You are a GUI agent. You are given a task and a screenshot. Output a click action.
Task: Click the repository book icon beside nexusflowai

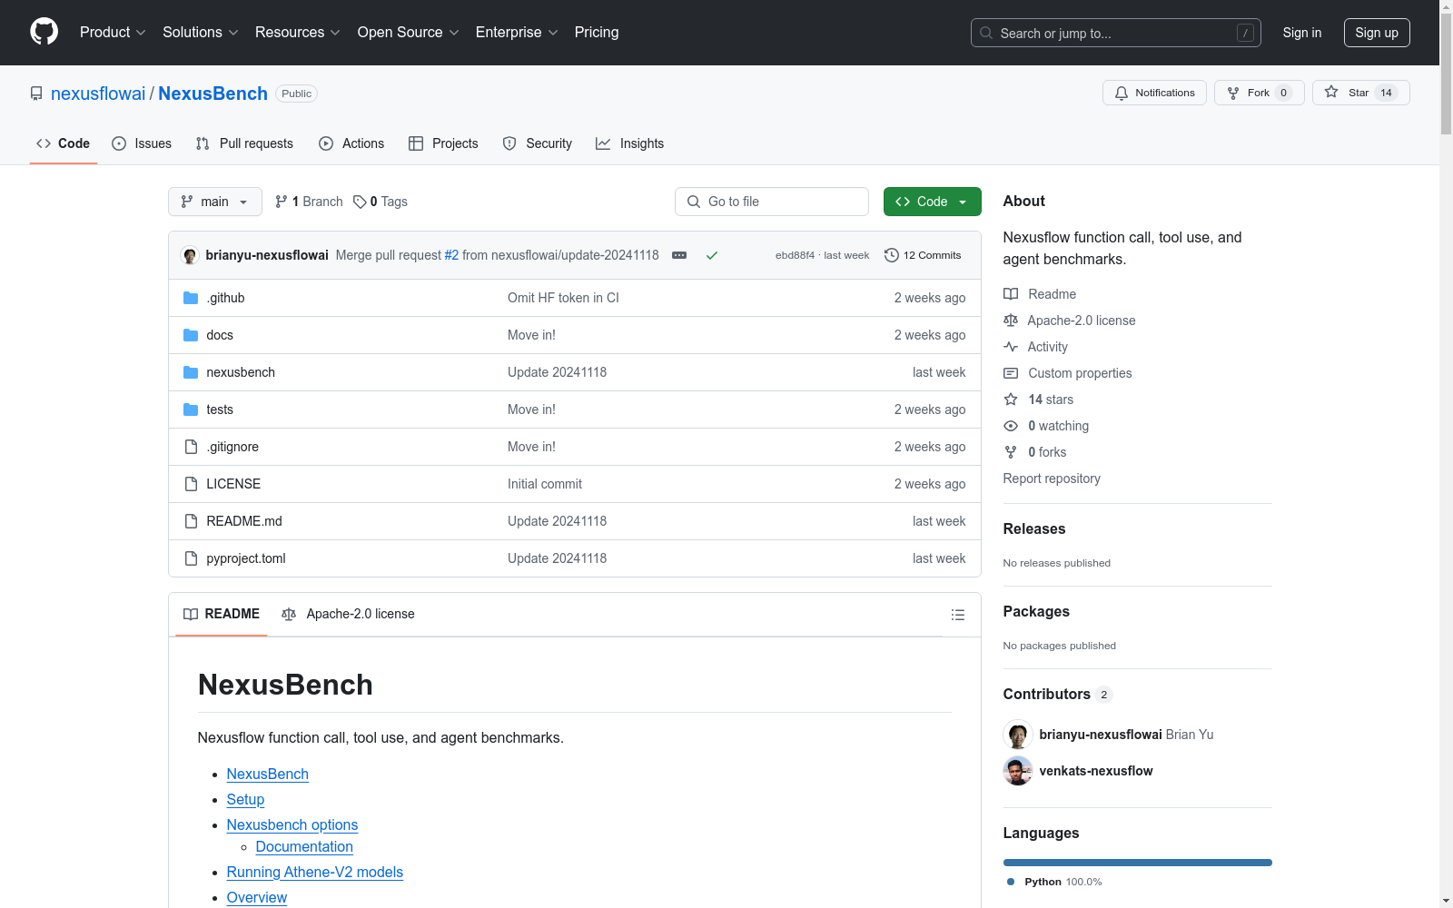(36, 94)
